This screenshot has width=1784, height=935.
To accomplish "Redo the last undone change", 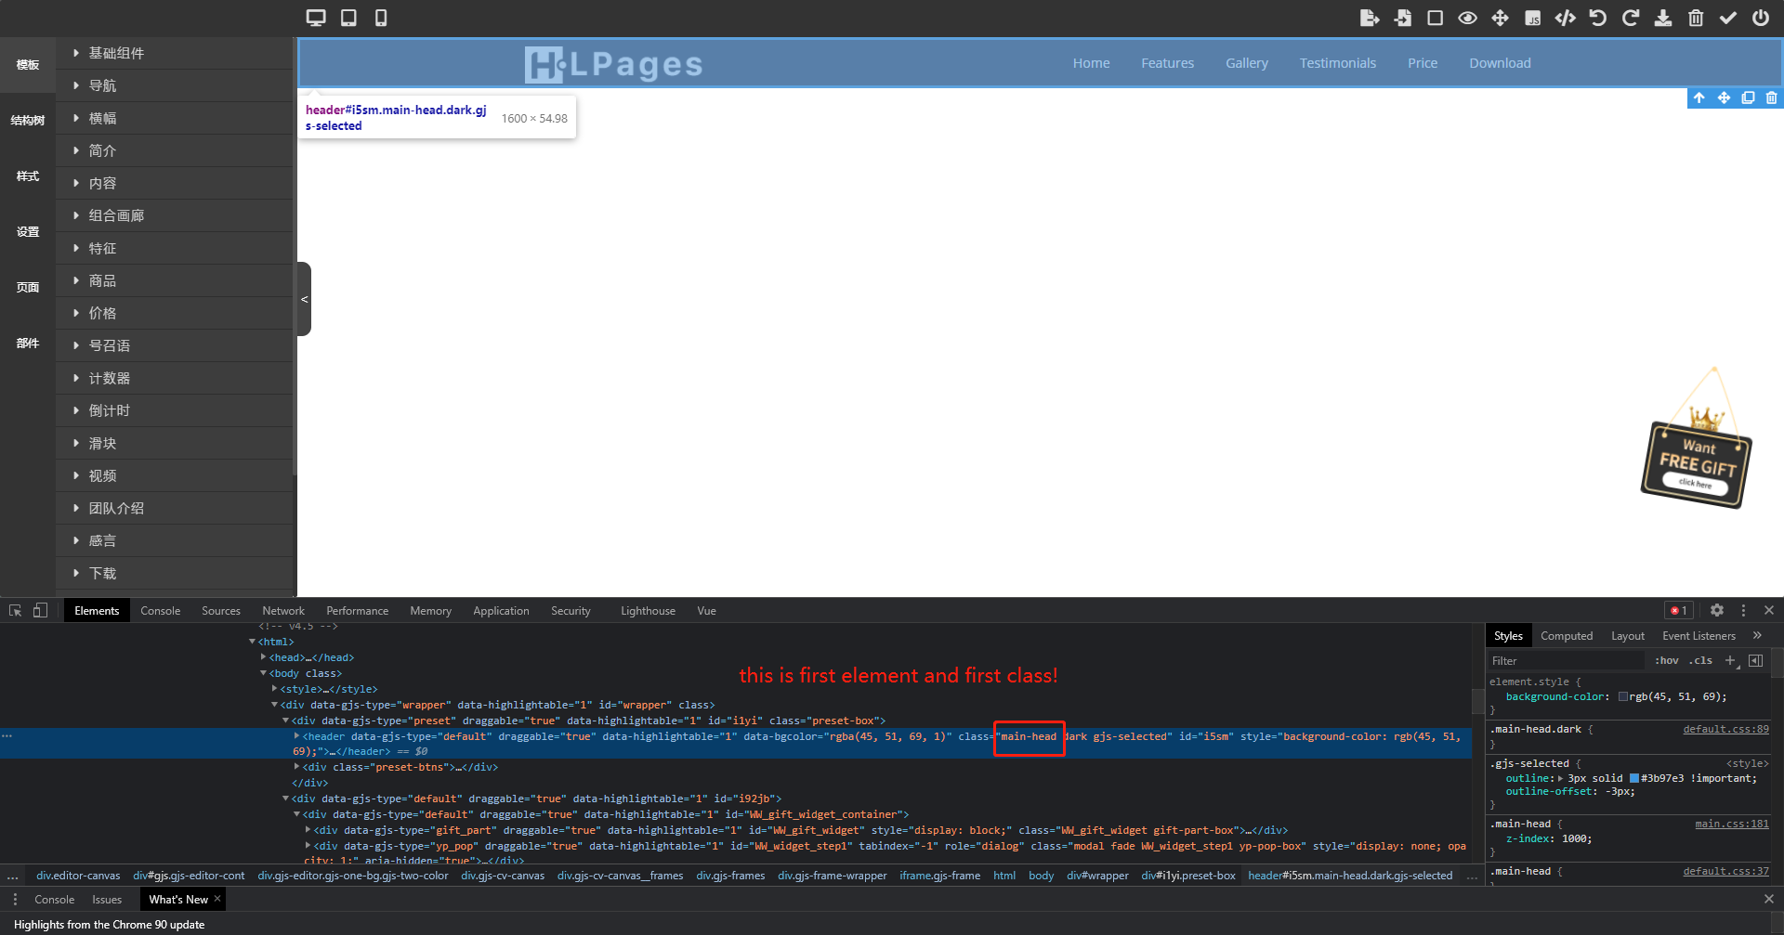I will click(1630, 18).
